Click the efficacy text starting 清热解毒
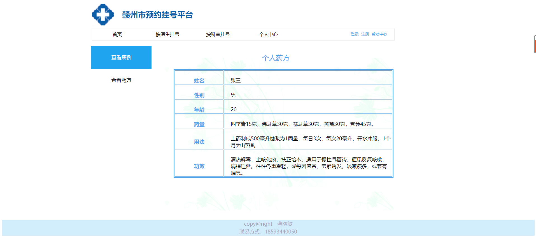The height and width of the screenshot is (236, 536). 309,166
